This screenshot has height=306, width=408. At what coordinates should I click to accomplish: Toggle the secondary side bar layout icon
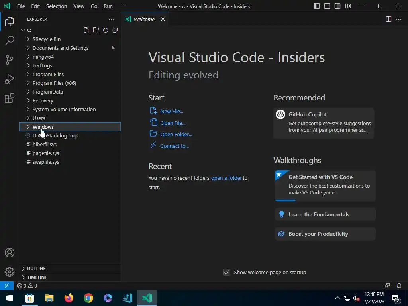pyautogui.click(x=337, y=6)
